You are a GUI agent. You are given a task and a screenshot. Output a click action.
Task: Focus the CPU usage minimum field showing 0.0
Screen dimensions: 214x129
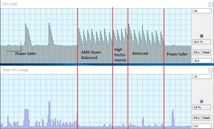click(202, 126)
